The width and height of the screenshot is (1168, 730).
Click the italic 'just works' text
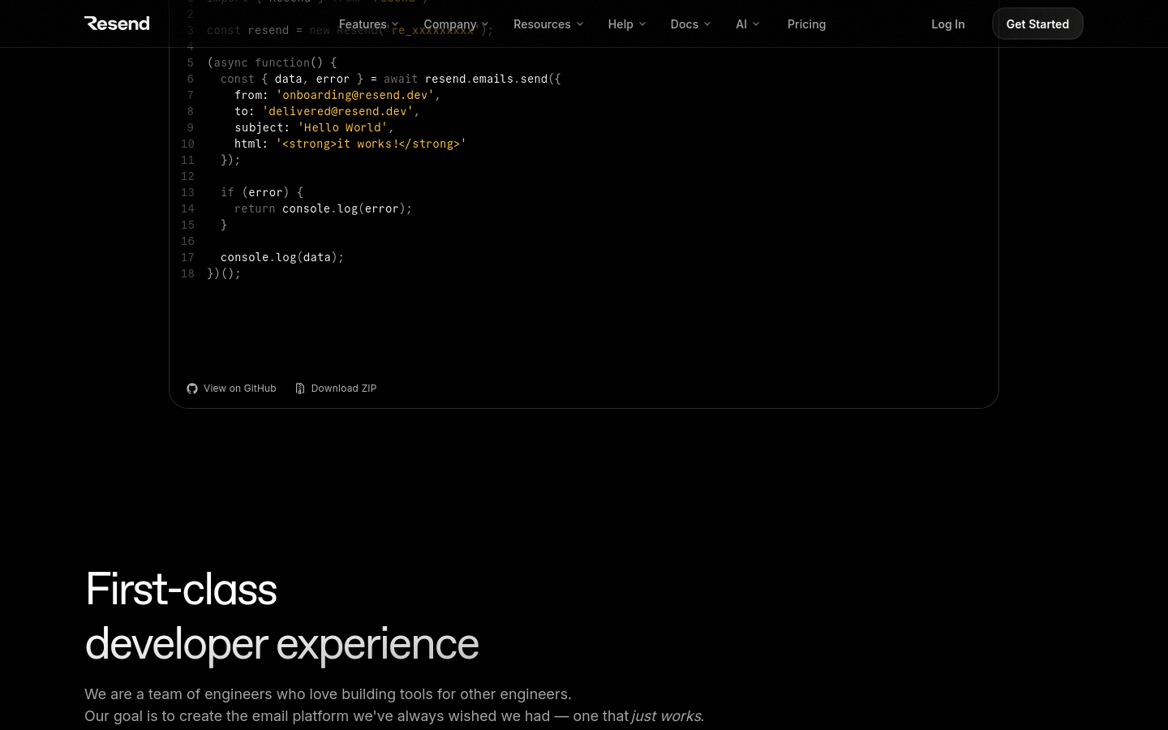[x=666, y=716]
